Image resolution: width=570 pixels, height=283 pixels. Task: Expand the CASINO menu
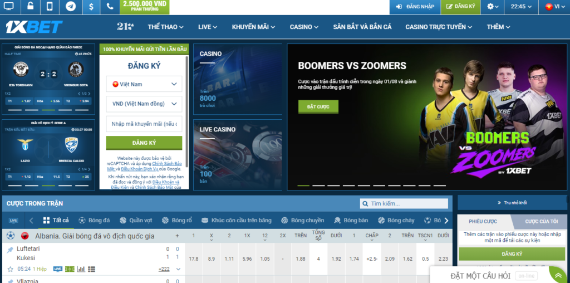click(304, 27)
